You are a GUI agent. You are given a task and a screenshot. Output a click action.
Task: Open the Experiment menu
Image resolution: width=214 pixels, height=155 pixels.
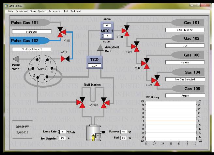coord(22,11)
